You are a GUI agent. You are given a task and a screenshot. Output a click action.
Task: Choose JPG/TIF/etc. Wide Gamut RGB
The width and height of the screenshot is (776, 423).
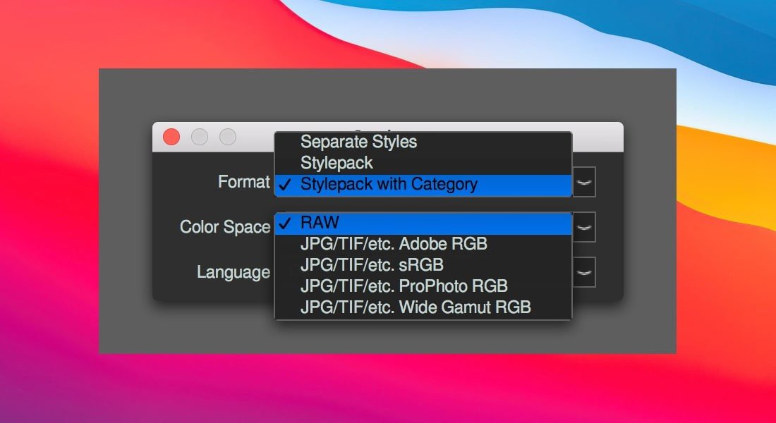[416, 307]
